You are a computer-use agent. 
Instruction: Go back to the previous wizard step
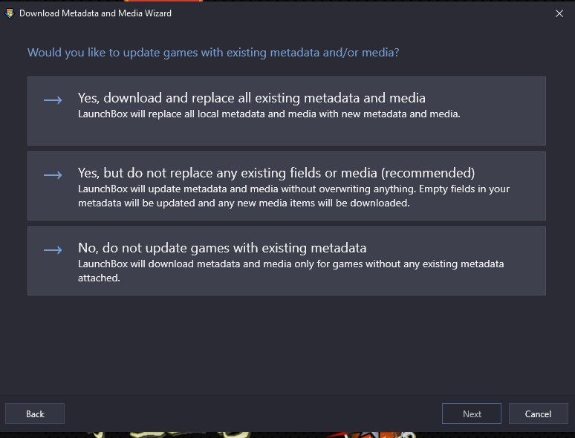(35, 414)
